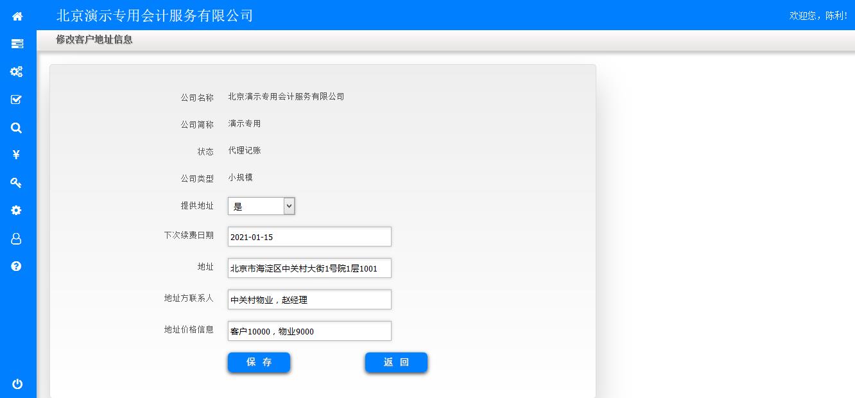Click the 代理记账 status value

pyautogui.click(x=245, y=150)
